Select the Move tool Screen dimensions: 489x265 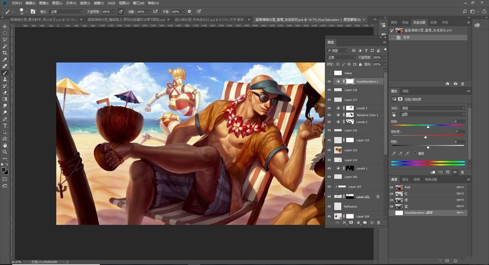click(x=5, y=26)
